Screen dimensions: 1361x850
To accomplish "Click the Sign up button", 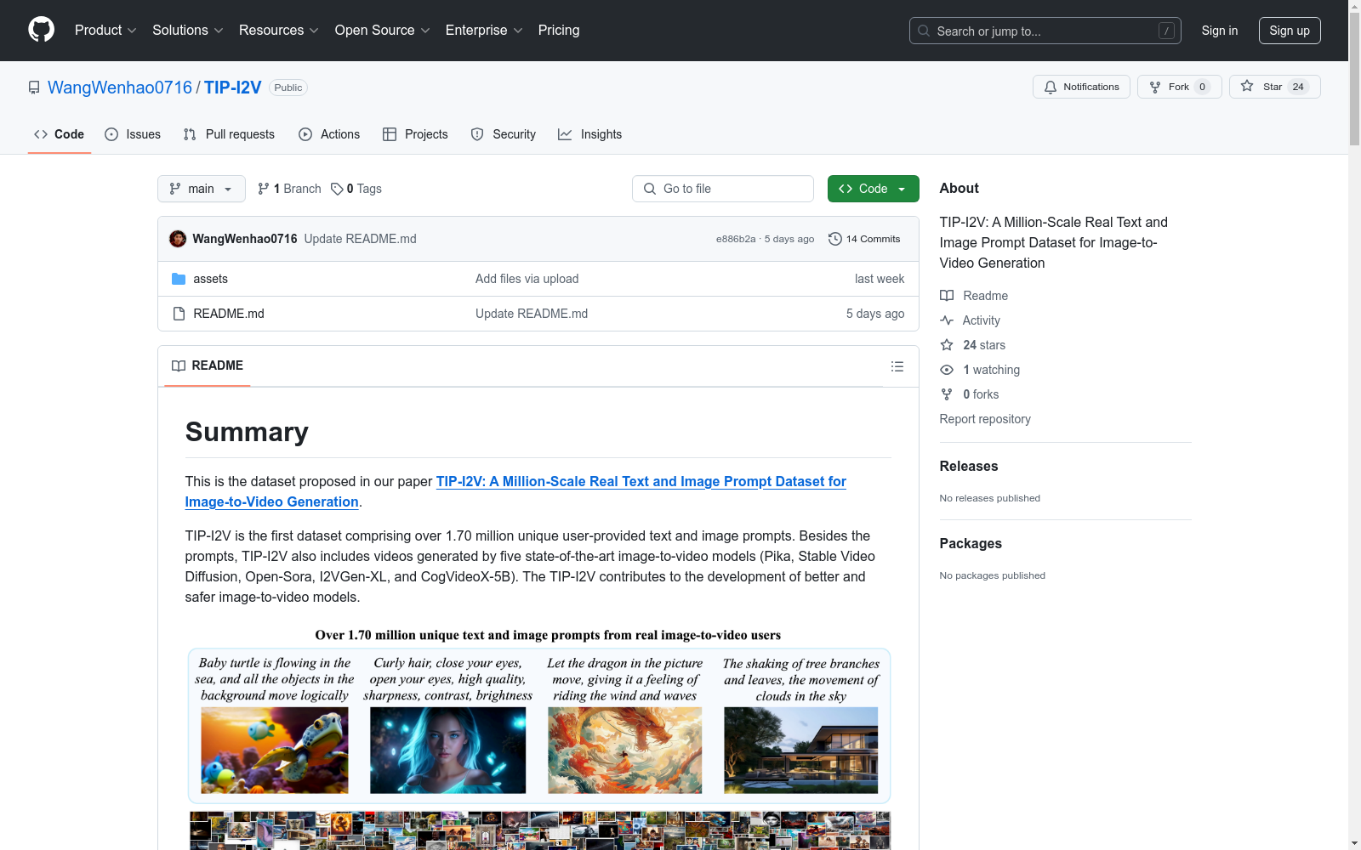I will 1290,31.
